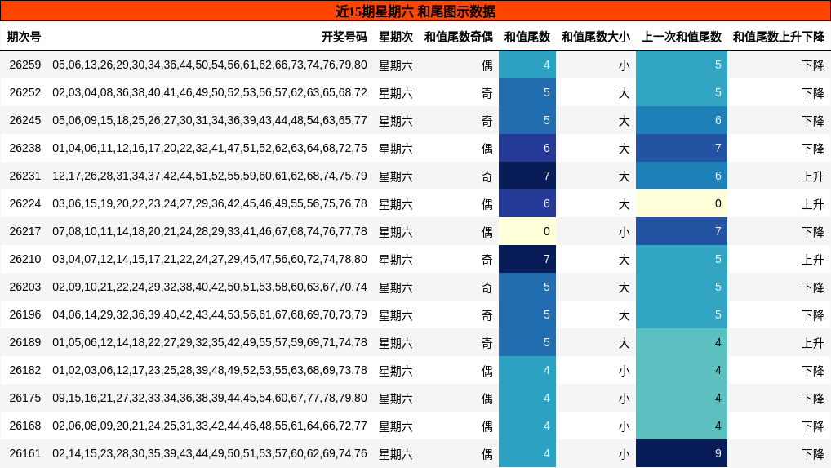Select issue number 26231

click(25, 176)
